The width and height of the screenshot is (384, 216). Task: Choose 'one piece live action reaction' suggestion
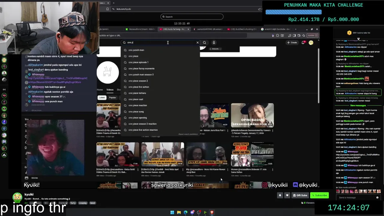tap(160, 130)
